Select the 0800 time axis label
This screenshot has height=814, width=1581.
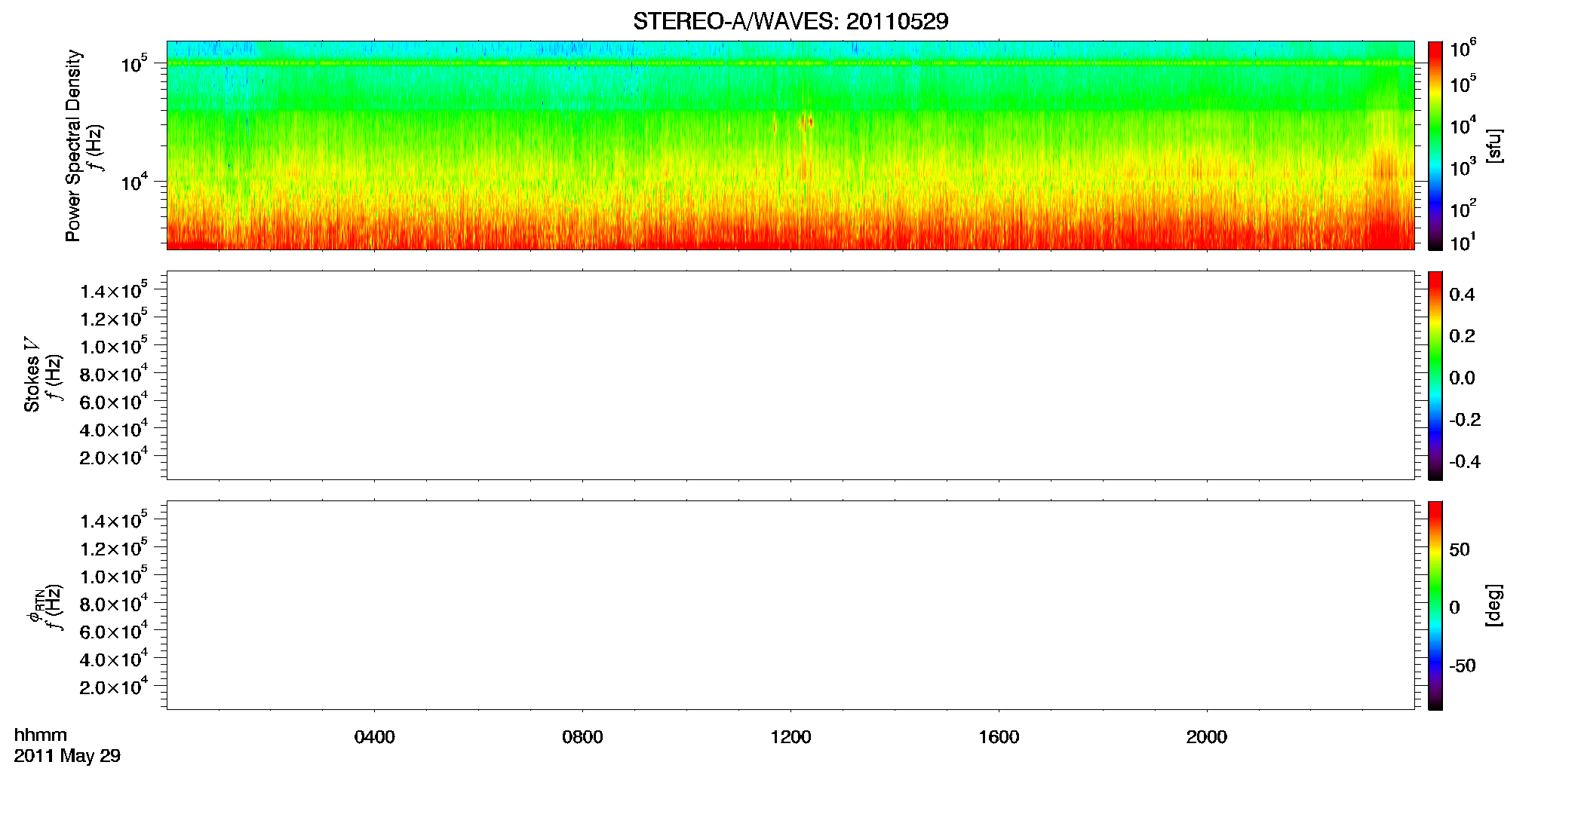(582, 737)
